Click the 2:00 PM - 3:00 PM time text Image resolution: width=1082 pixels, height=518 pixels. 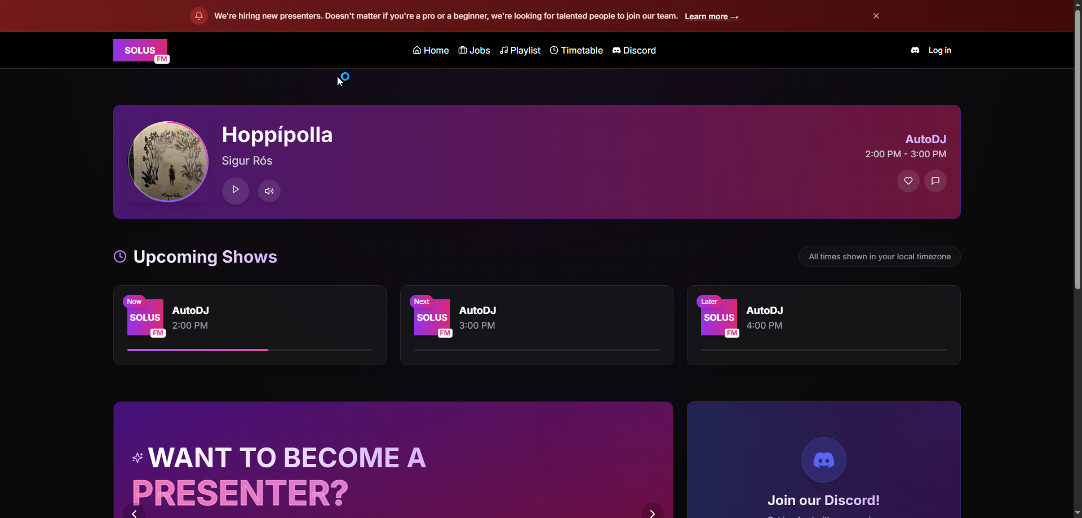tap(906, 154)
